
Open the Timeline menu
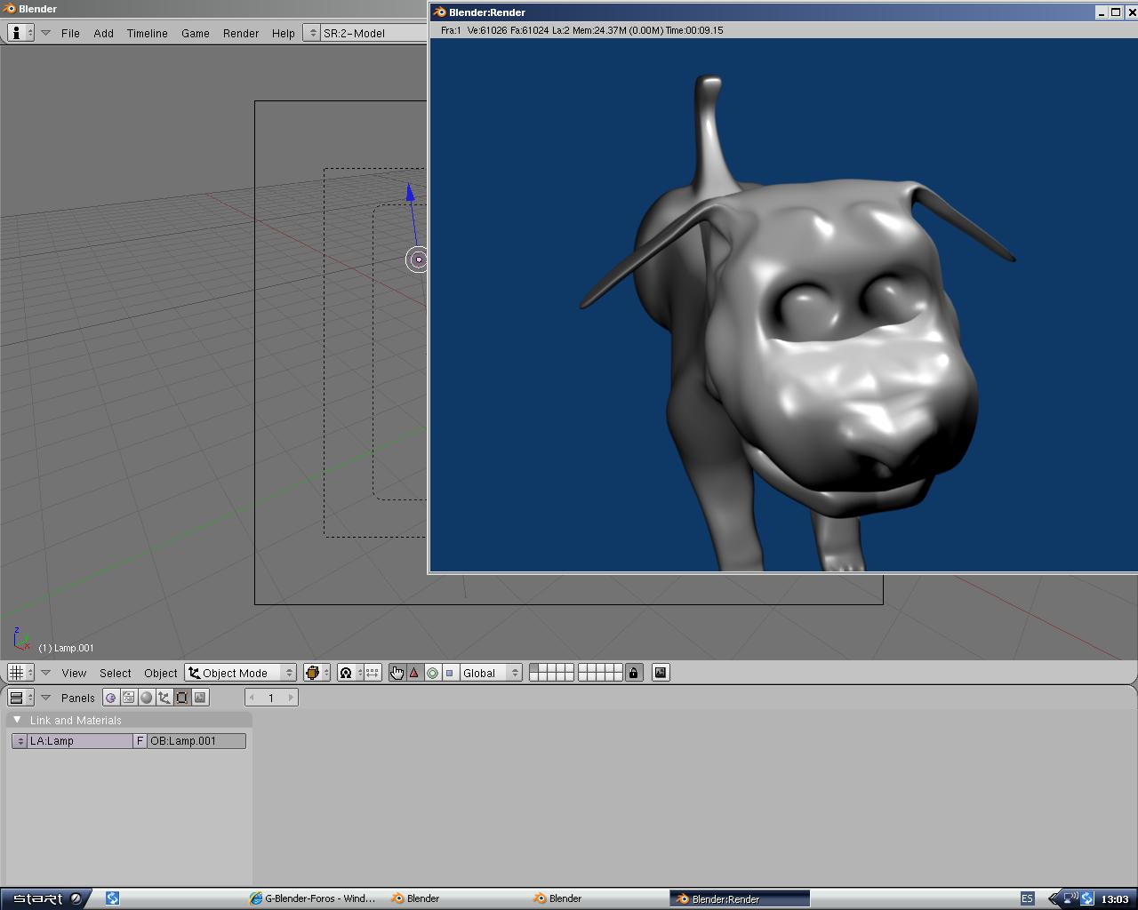(147, 33)
